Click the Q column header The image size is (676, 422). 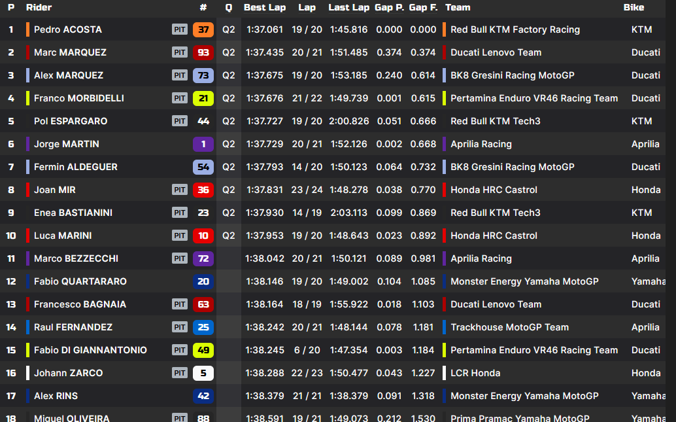229,7
